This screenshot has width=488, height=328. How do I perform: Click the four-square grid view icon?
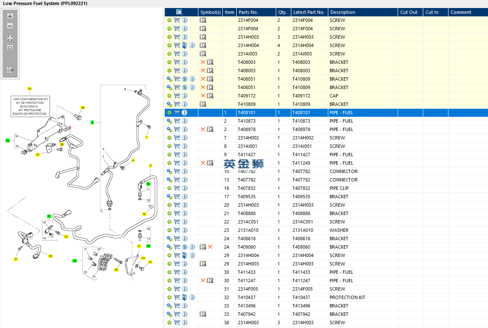coord(10,38)
